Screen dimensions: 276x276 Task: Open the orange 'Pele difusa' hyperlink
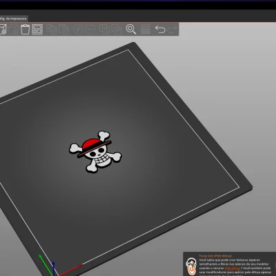[x=233, y=268]
